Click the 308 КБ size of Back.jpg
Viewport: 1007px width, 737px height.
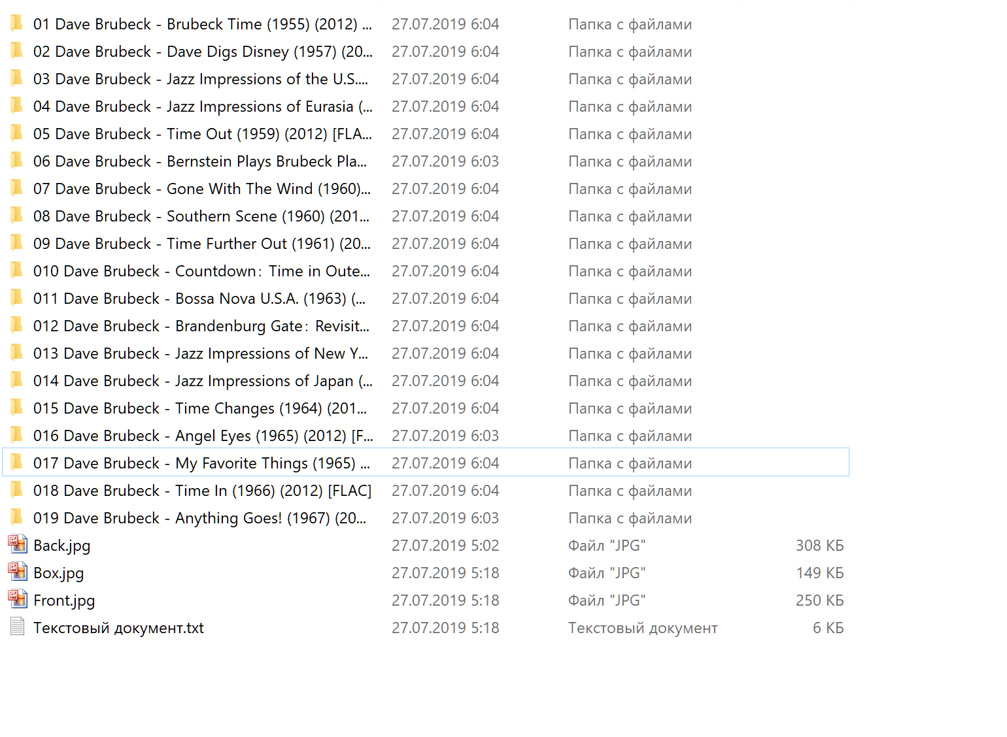point(820,546)
